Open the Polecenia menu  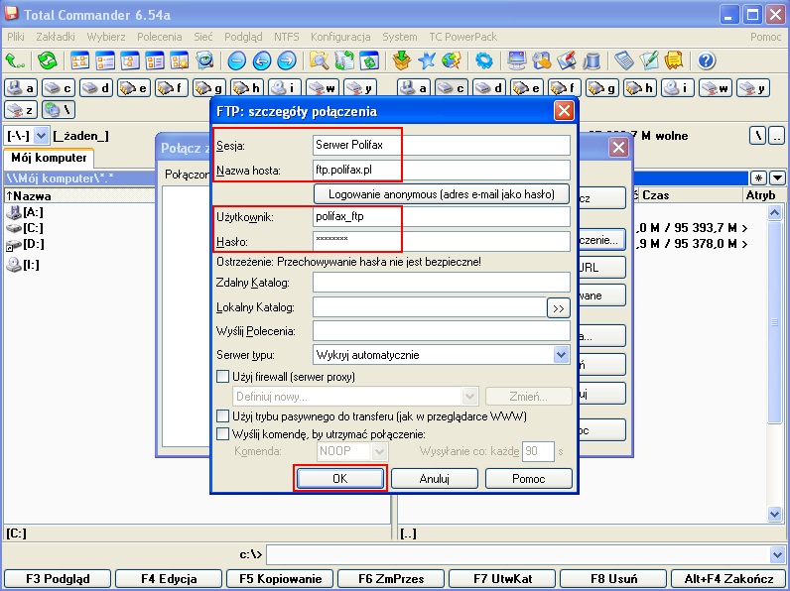[x=159, y=37]
